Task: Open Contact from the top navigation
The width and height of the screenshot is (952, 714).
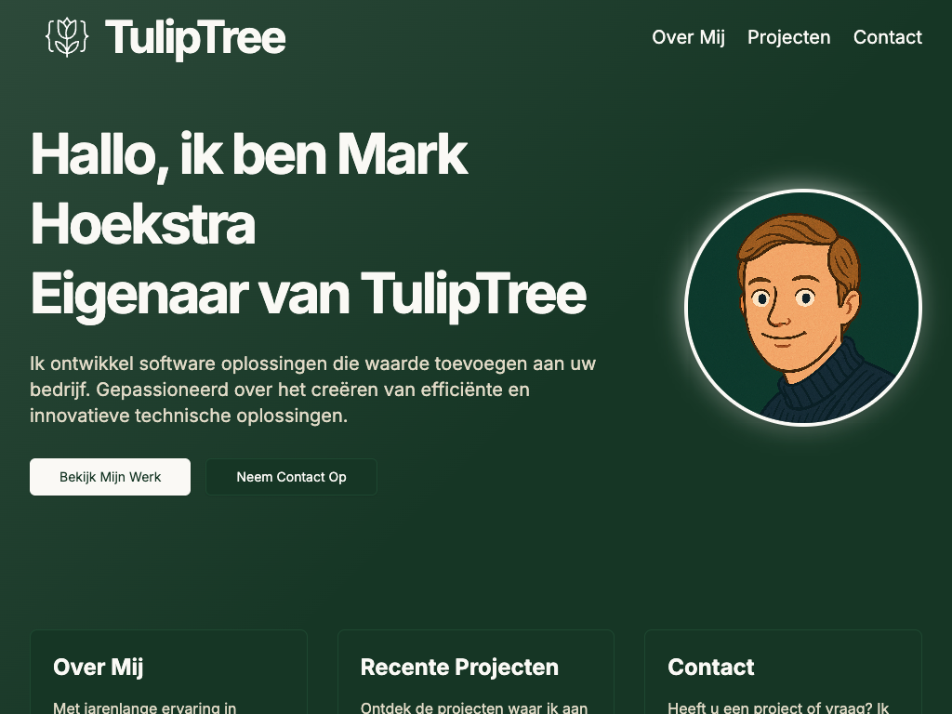Action: (888, 37)
